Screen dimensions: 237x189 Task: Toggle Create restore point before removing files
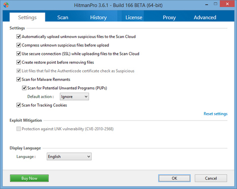tap(19, 62)
